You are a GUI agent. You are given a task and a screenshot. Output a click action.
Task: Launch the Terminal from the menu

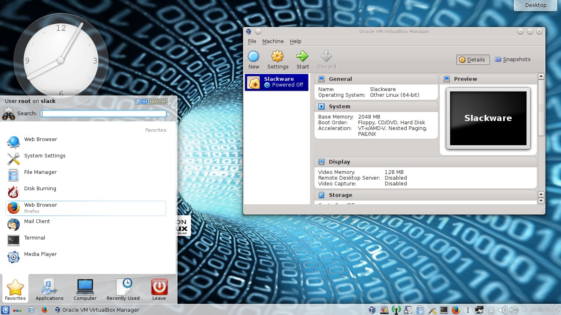point(34,238)
